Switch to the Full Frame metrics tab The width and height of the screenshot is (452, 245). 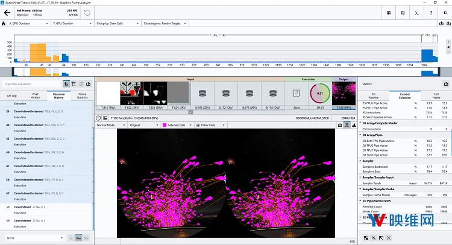pyautogui.click(x=436, y=96)
